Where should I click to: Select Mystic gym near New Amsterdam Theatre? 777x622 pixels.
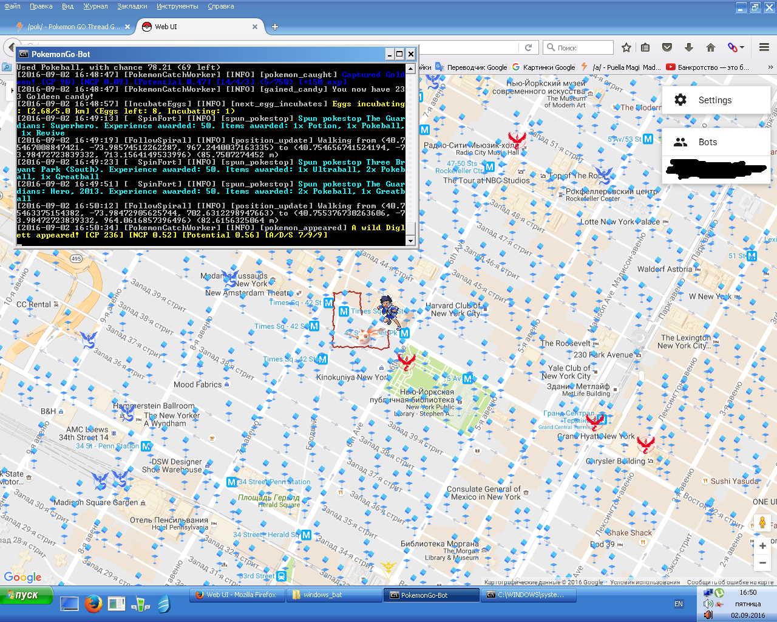click(x=229, y=279)
